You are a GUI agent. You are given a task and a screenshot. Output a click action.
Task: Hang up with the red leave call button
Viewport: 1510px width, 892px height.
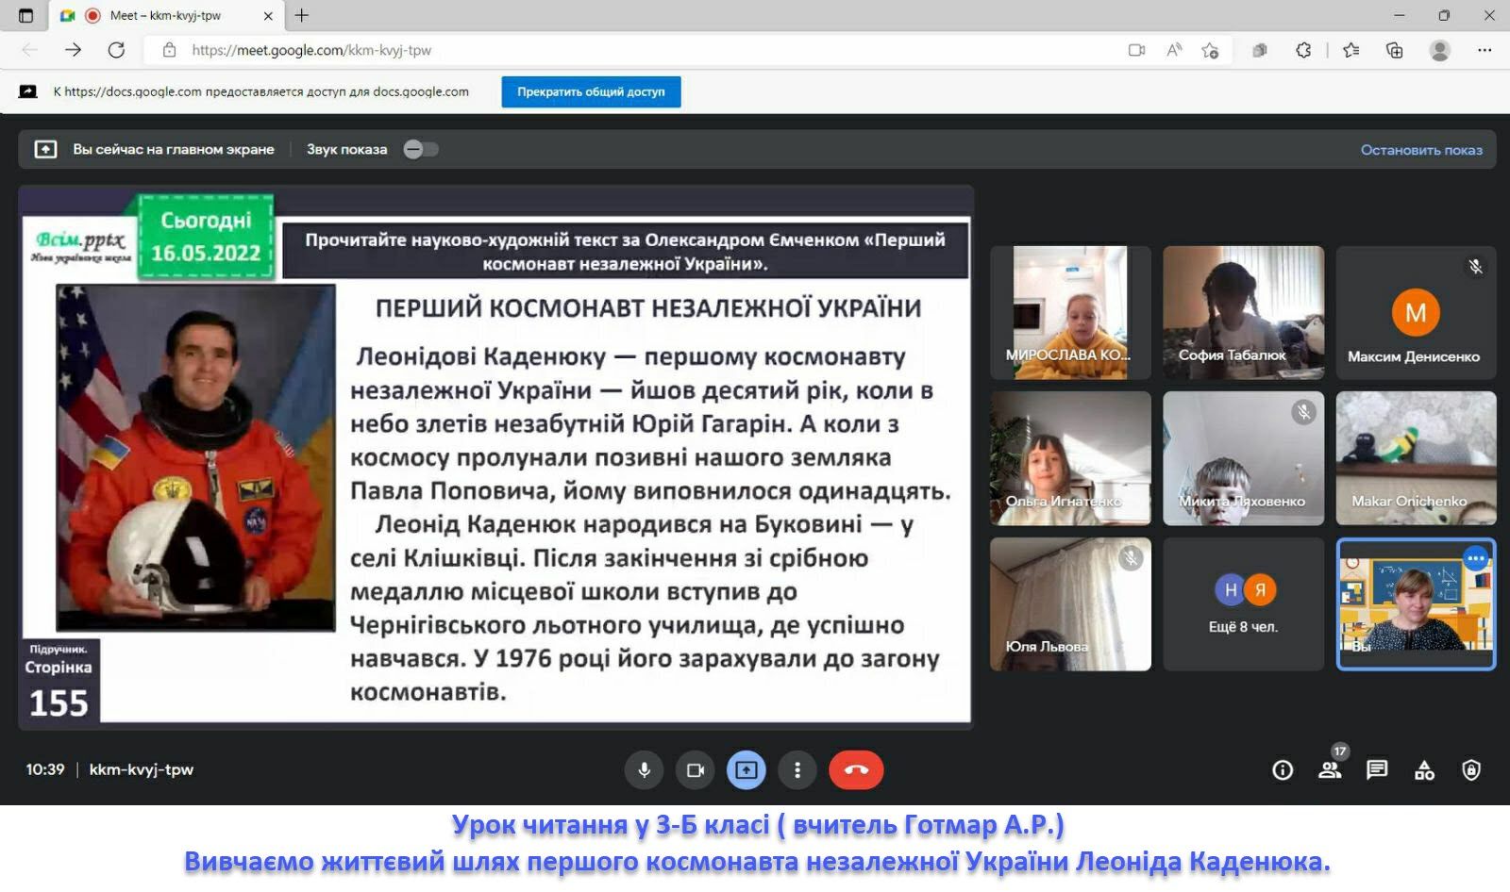[856, 770]
